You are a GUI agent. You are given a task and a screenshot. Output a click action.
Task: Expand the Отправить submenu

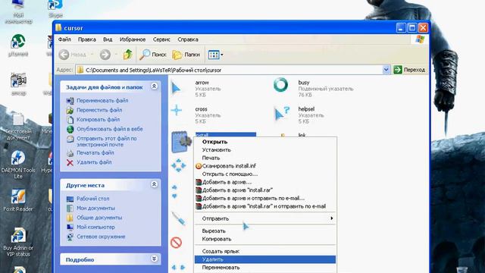pos(265,218)
